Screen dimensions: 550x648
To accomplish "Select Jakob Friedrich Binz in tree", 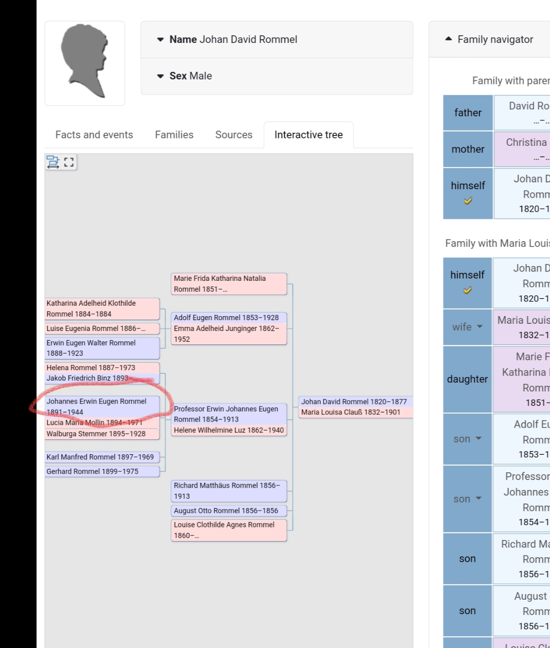I will (x=102, y=378).
